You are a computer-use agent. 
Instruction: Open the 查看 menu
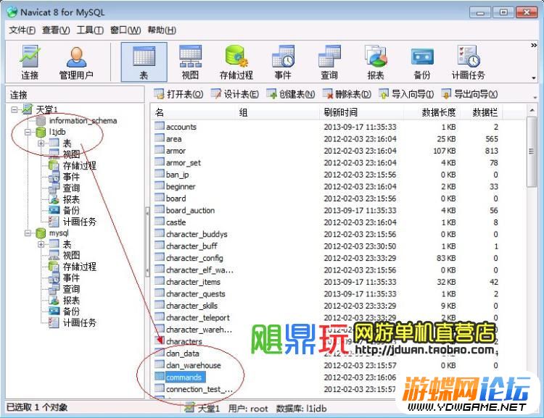56,30
